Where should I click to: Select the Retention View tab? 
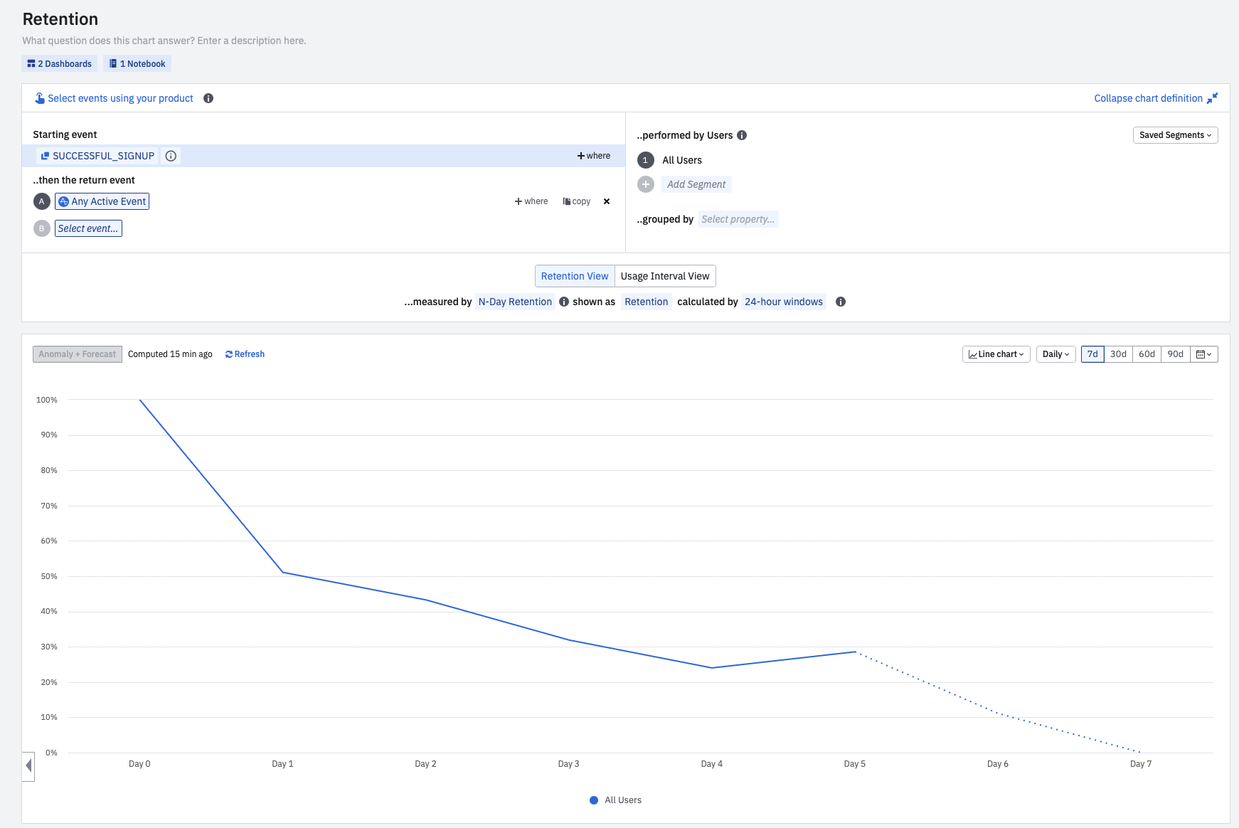[575, 276]
